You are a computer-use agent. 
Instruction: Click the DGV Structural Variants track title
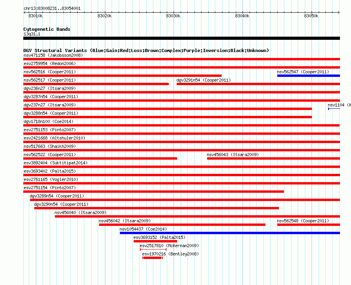click(146, 50)
